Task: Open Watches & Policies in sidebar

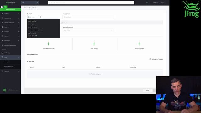Action: pos(8,67)
